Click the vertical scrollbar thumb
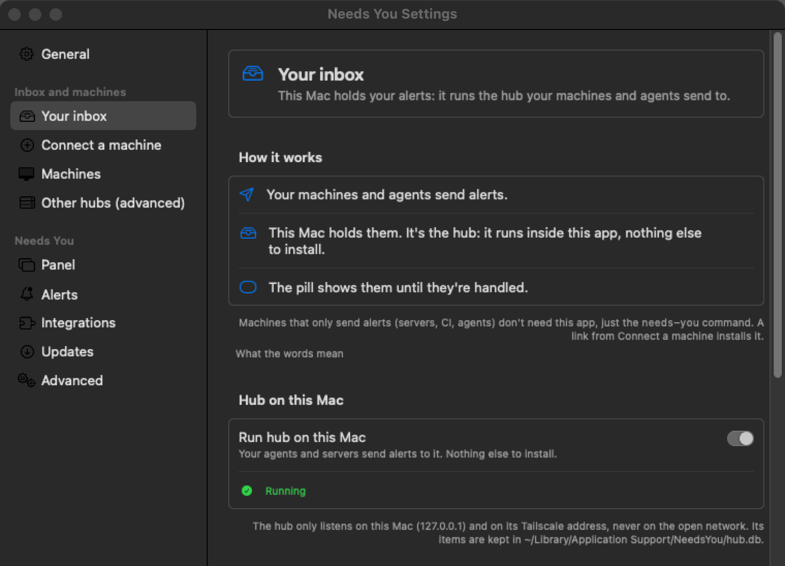The width and height of the screenshot is (785, 566). (778, 205)
